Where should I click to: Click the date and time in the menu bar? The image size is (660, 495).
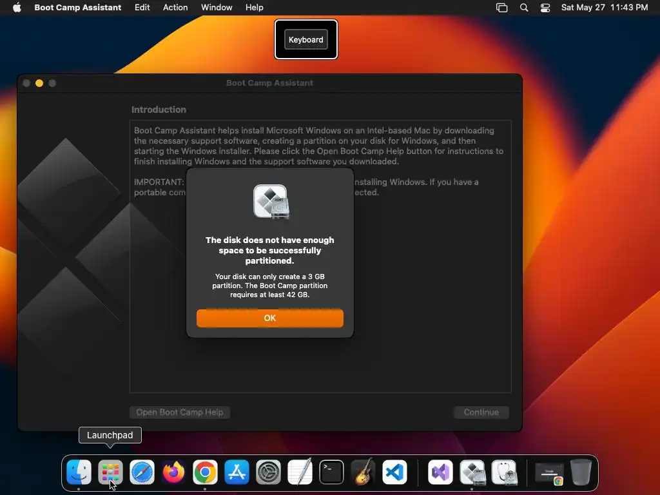(605, 7)
